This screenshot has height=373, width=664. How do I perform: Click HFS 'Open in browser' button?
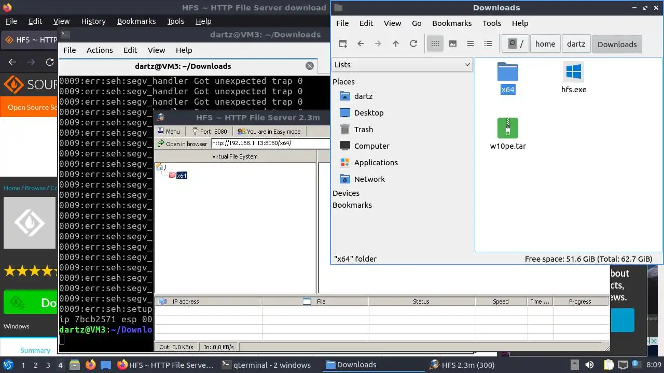tap(182, 144)
